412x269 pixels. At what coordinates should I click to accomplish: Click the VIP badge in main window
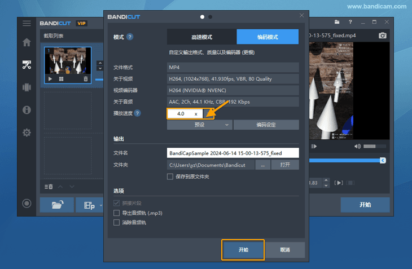[x=81, y=23]
